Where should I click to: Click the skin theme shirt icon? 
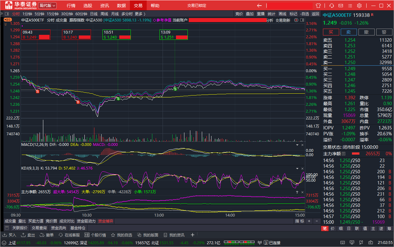click(318, 6)
